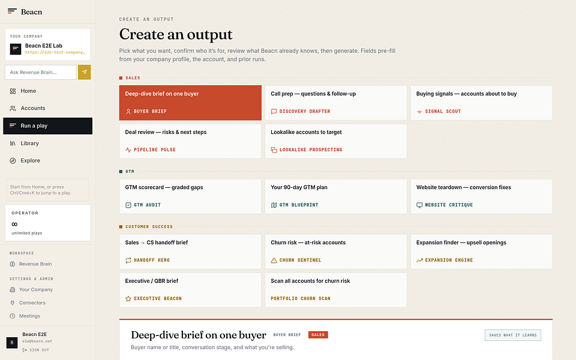Viewport: 576px width, 360px height.
Task: Click the Home grid icon
Action: pyautogui.click(x=13, y=91)
